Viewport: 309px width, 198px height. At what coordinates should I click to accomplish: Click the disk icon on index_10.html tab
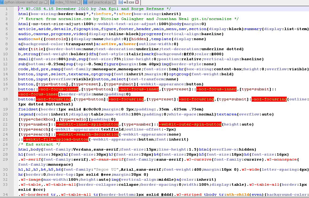[53, 2]
